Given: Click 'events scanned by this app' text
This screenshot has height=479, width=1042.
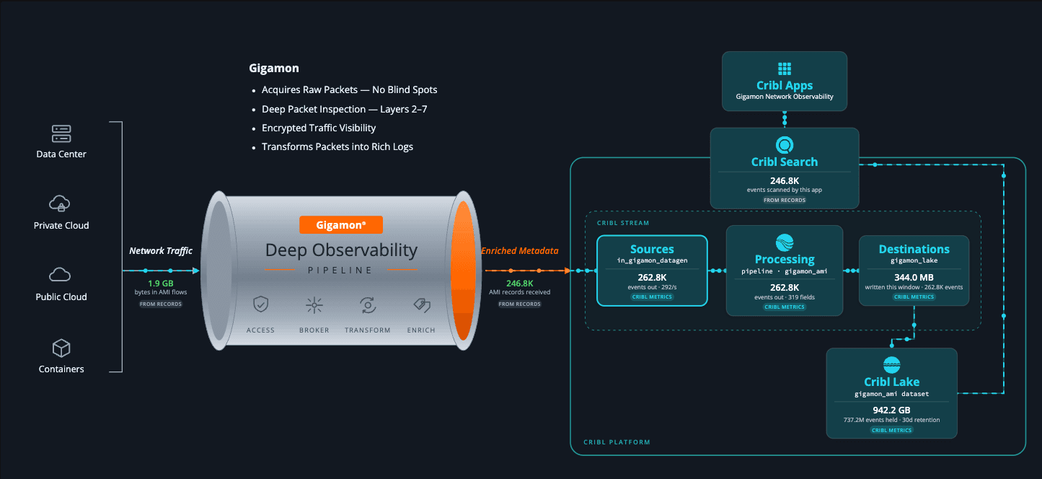Looking at the screenshot, I should pyautogui.click(x=785, y=190).
